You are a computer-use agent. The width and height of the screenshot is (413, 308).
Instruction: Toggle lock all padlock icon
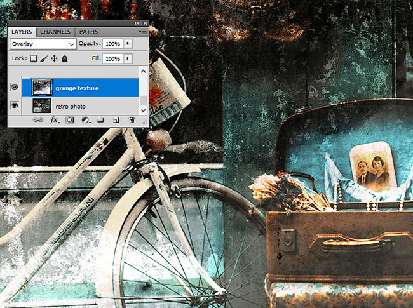(65, 58)
